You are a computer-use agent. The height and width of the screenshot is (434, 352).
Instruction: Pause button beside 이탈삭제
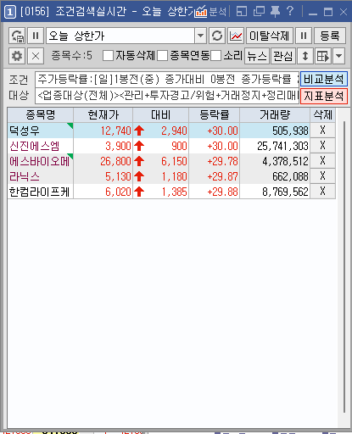pos(304,36)
